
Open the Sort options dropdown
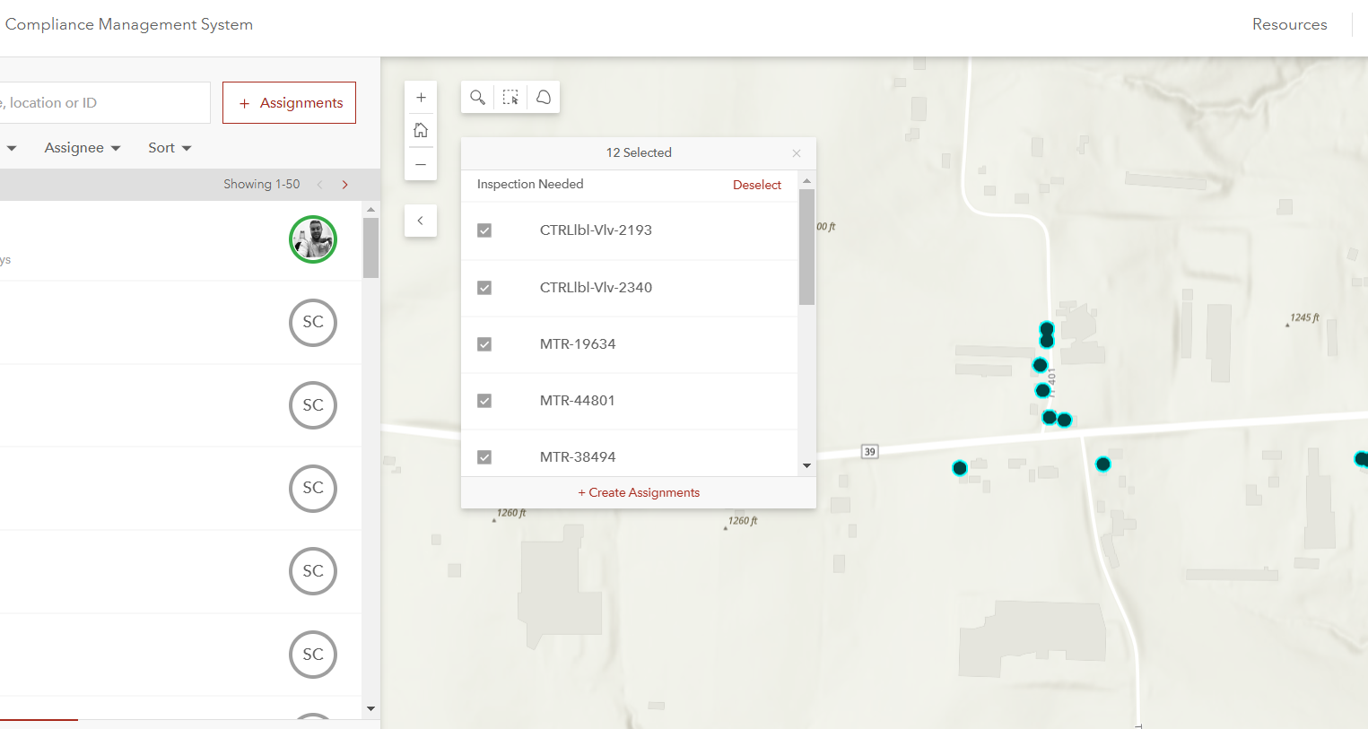(169, 148)
